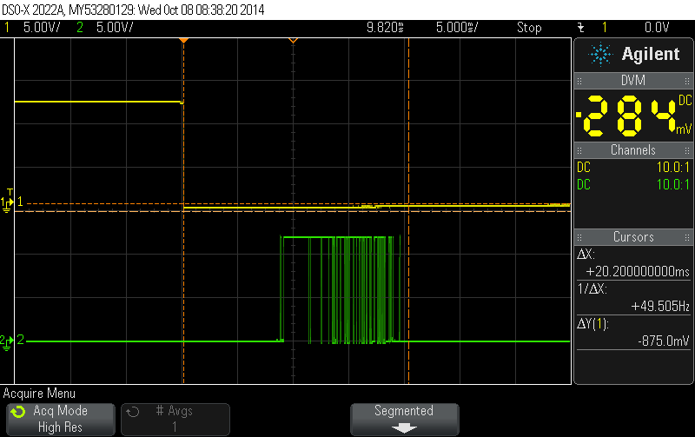Click the grayed rotary icon beside # Avgs
The height and width of the screenshot is (437, 695).
pyautogui.click(x=133, y=412)
